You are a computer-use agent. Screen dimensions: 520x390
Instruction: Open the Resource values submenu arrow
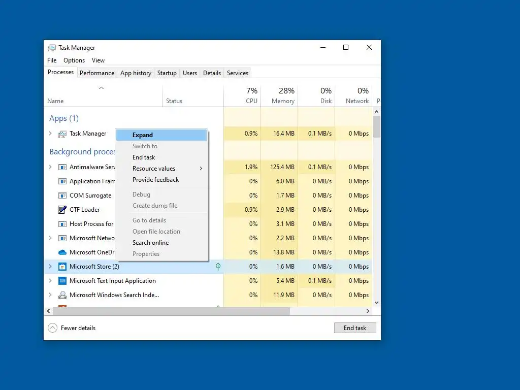(x=201, y=169)
